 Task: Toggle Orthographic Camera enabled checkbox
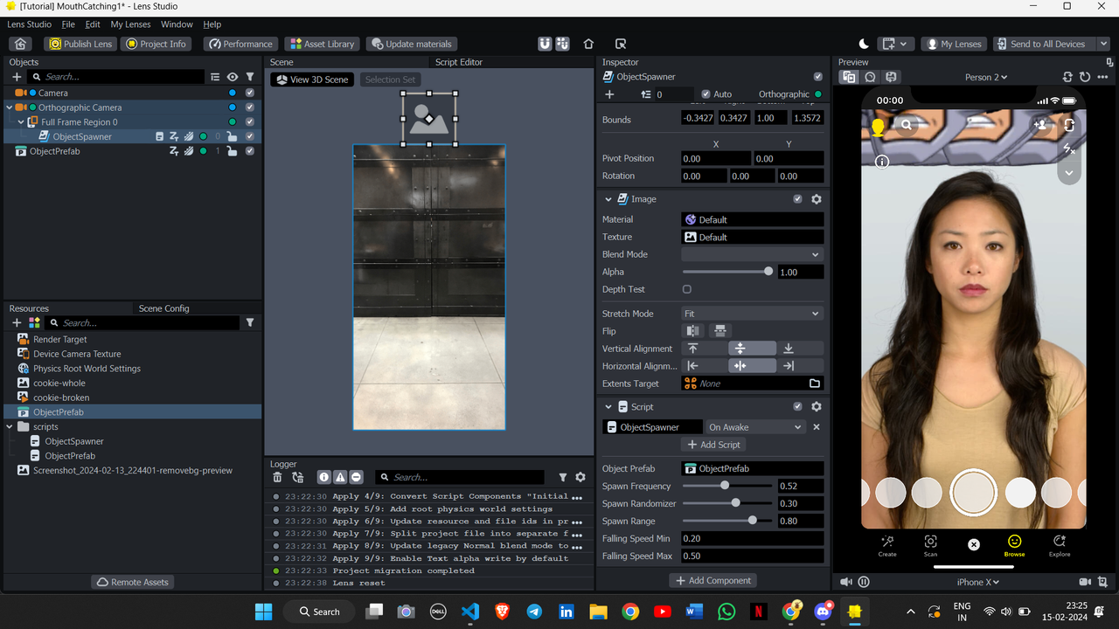pos(250,107)
